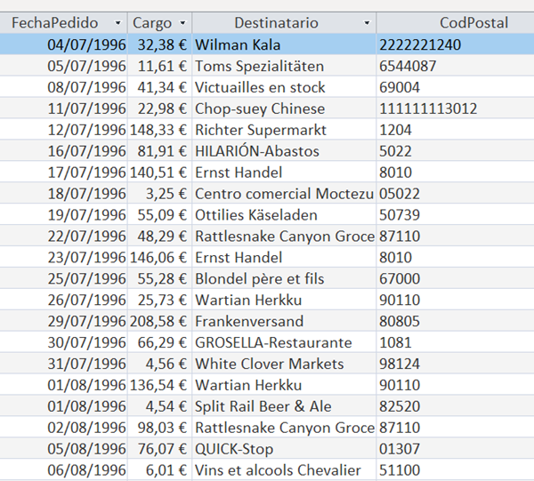Click the postal code cell 05022
Image resolution: width=534 pixels, height=481 pixels.
coord(454,194)
